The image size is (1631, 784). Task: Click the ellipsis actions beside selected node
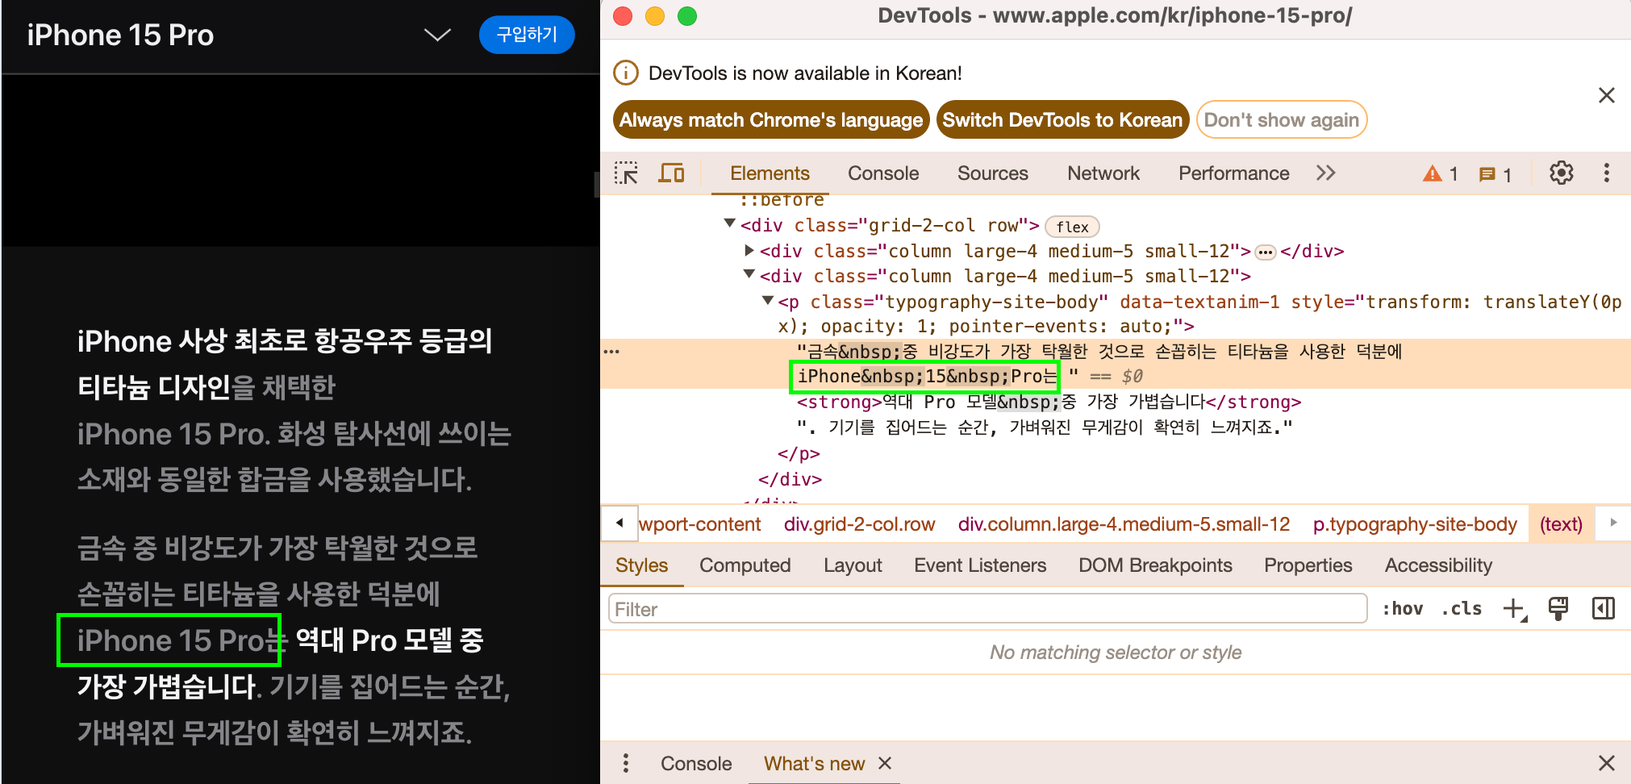tap(611, 352)
